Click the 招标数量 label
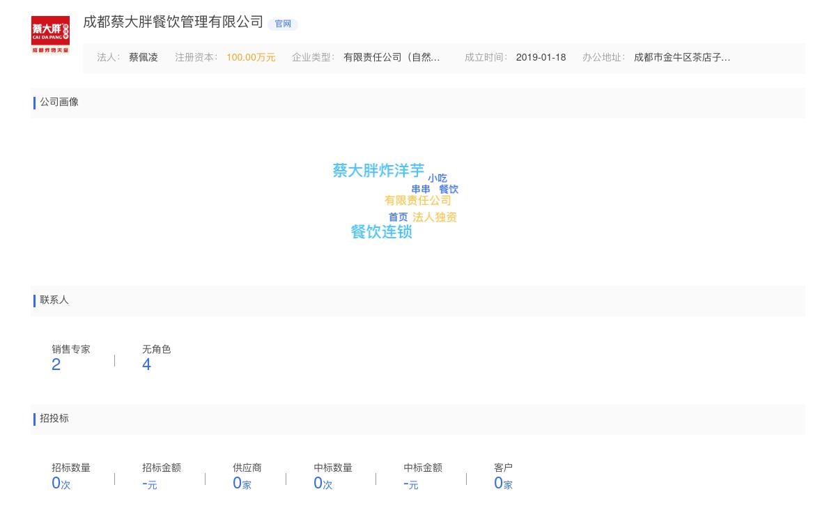 click(x=71, y=468)
